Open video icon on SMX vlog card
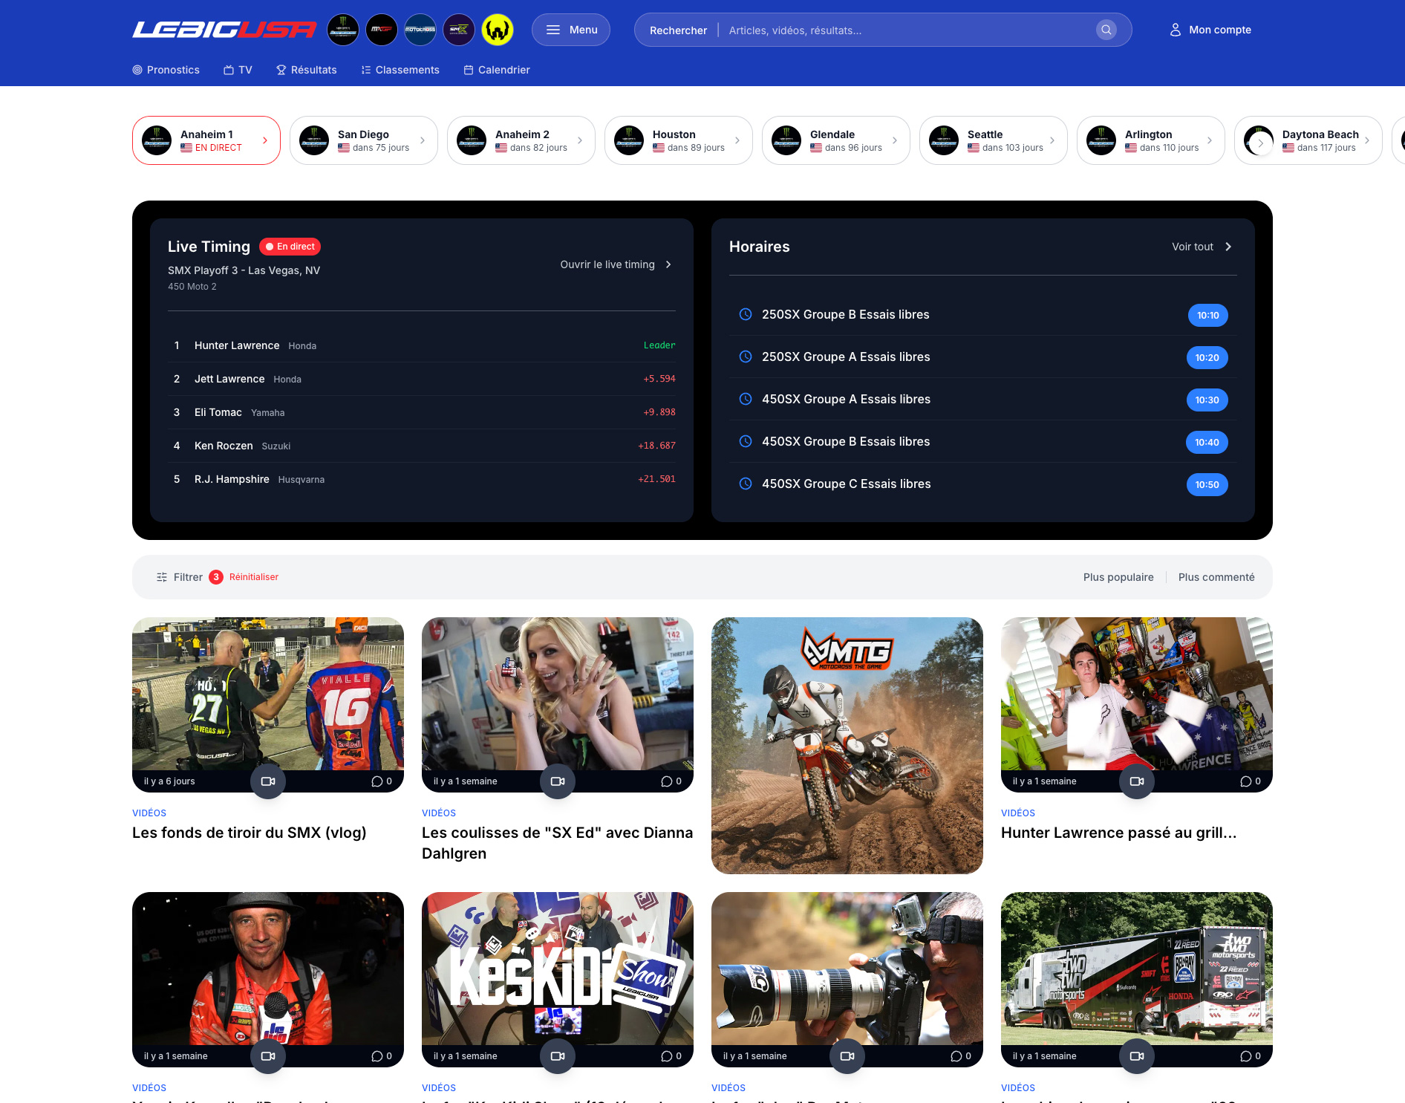The image size is (1405, 1103). click(268, 781)
